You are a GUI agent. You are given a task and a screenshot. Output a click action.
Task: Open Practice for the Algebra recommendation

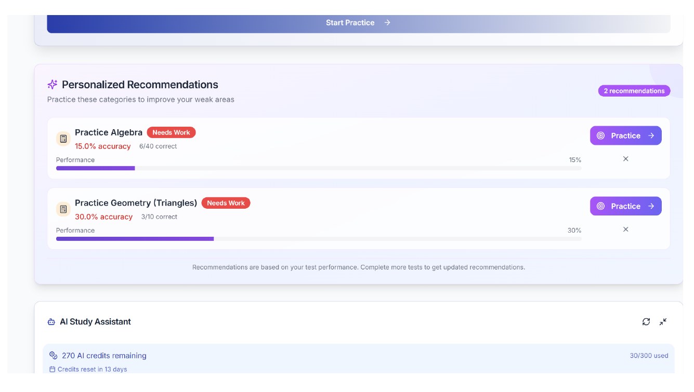[625, 136]
